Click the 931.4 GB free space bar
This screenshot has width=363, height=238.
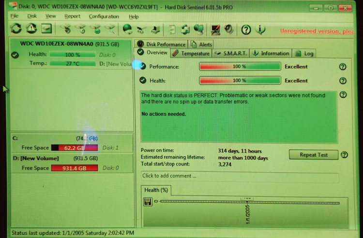(75, 168)
